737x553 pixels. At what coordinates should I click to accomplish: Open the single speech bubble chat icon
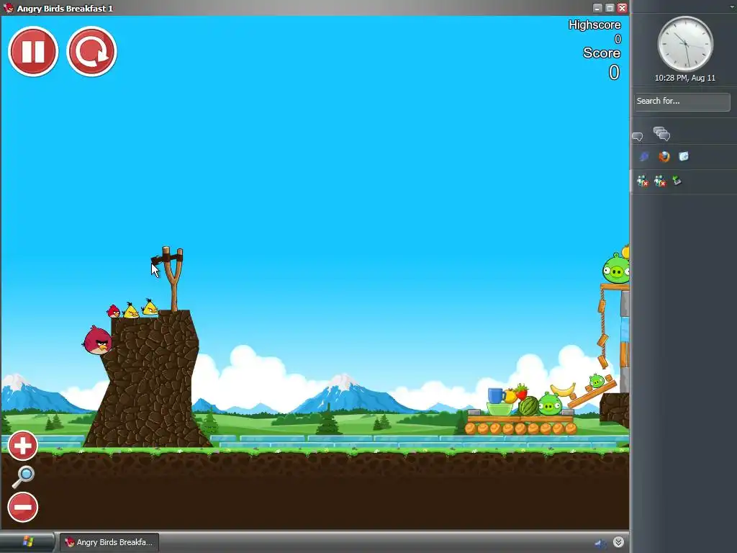(x=638, y=136)
